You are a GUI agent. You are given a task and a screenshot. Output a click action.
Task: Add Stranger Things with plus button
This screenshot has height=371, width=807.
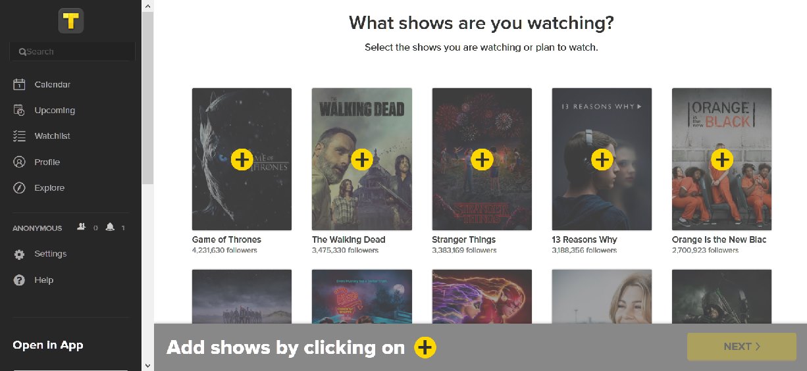tap(482, 159)
